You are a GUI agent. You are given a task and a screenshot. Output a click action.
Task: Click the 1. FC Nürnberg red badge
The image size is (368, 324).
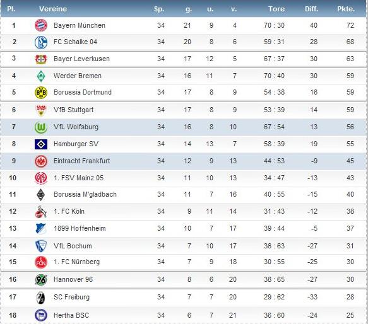point(41,262)
